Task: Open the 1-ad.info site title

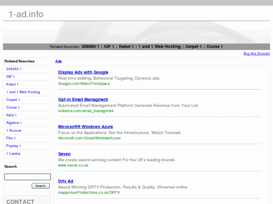Action: [26, 14]
